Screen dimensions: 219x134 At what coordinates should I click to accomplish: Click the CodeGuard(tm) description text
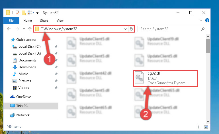(168, 83)
